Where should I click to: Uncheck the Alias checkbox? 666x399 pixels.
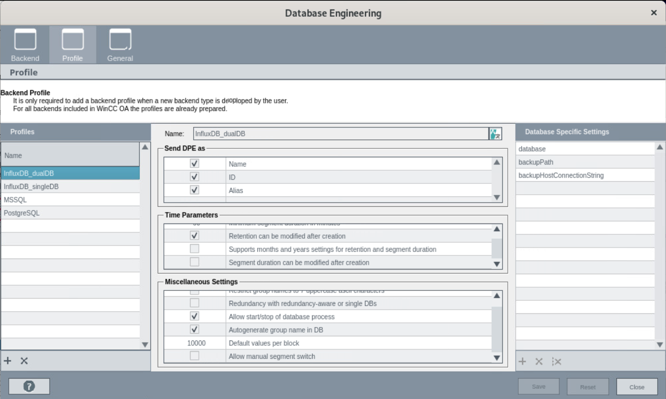click(x=195, y=190)
